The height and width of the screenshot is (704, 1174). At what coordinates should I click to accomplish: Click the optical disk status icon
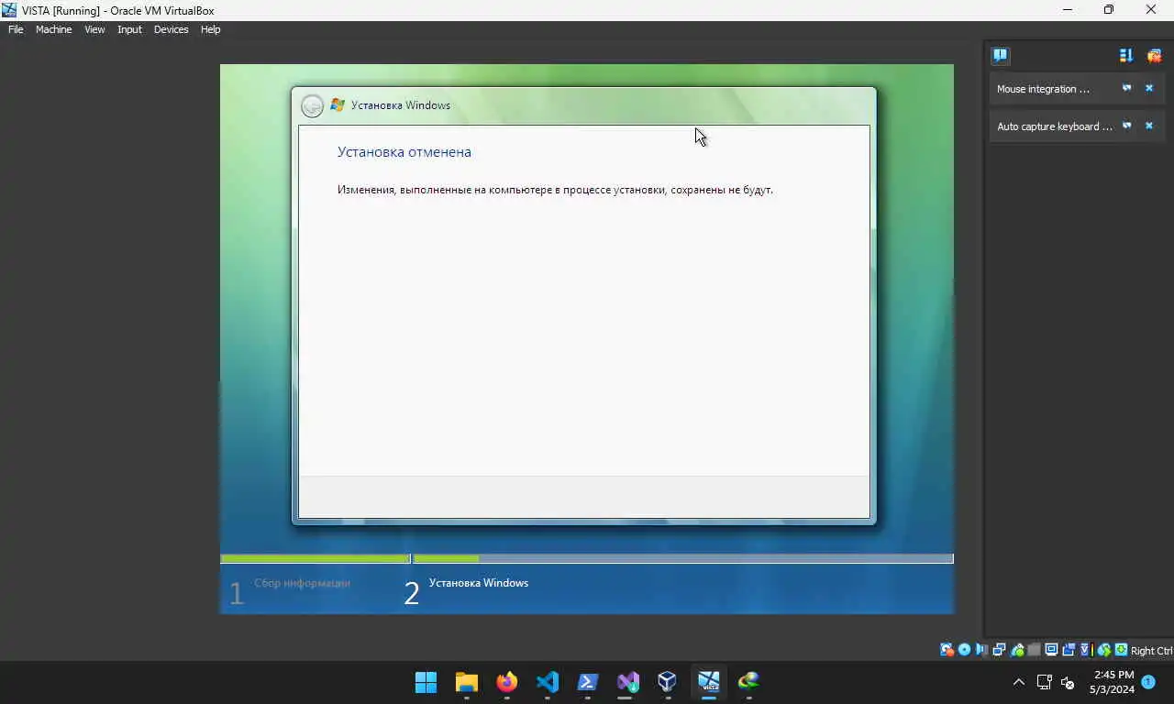pos(964,650)
